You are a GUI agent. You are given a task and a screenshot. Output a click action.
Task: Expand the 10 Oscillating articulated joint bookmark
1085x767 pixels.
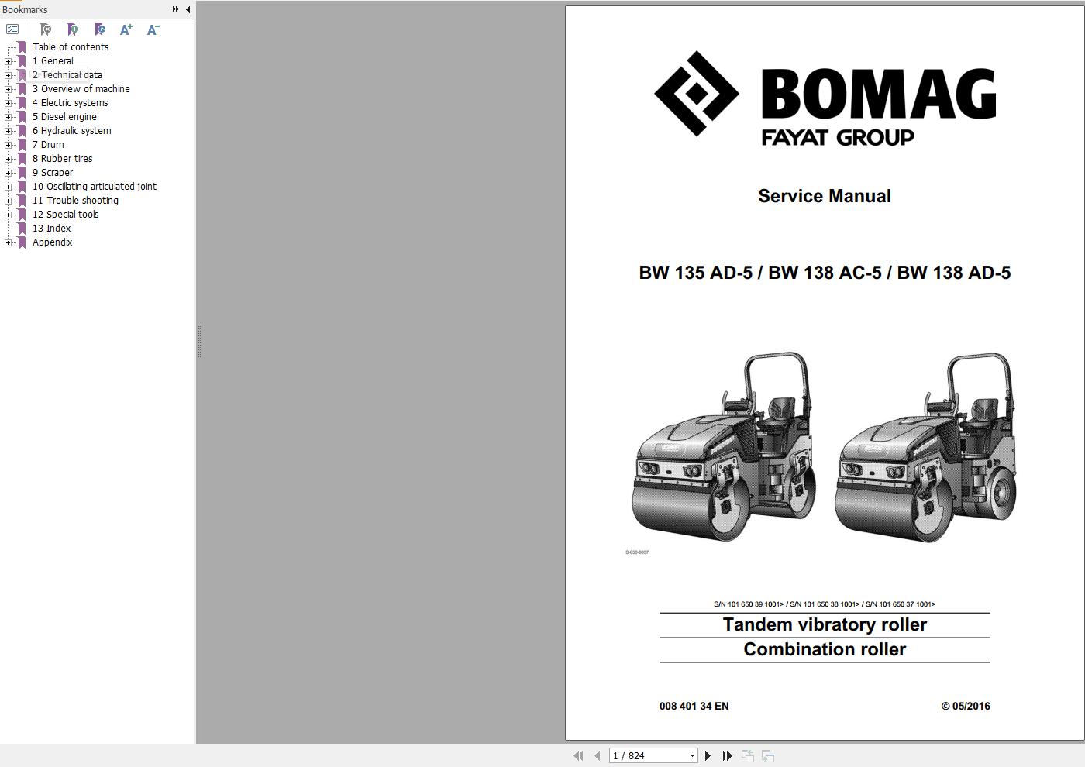coord(9,187)
